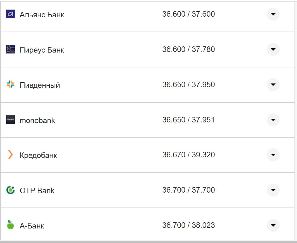
Task: Expand the А-Банк row arrow
Action: (x=273, y=225)
